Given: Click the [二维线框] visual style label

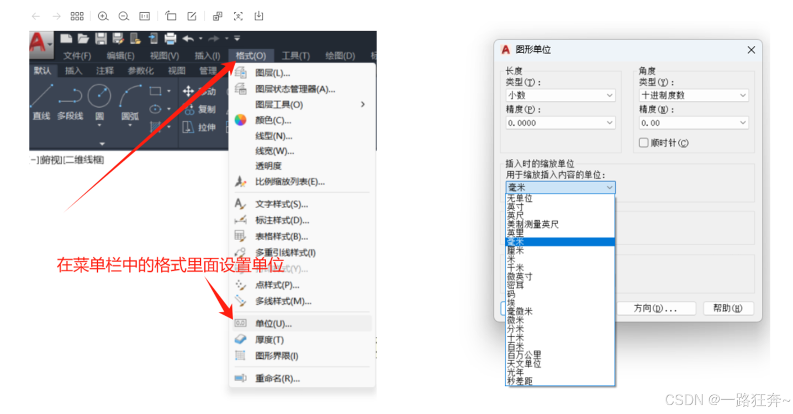Looking at the screenshot, I should pyautogui.click(x=83, y=160).
